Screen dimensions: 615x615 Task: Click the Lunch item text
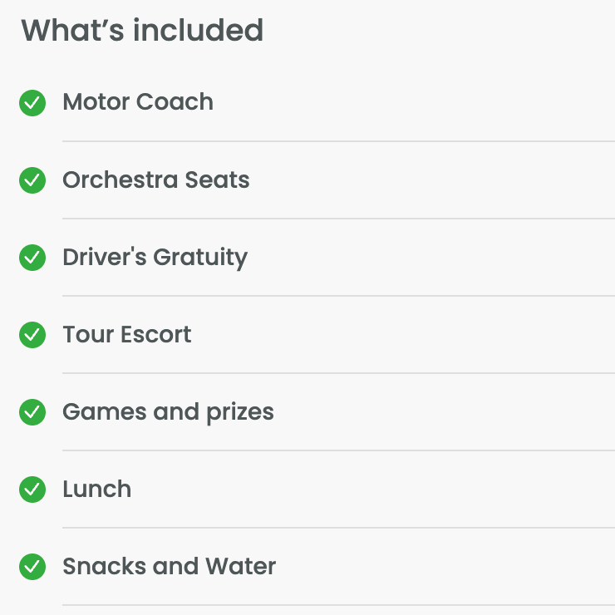click(x=97, y=489)
